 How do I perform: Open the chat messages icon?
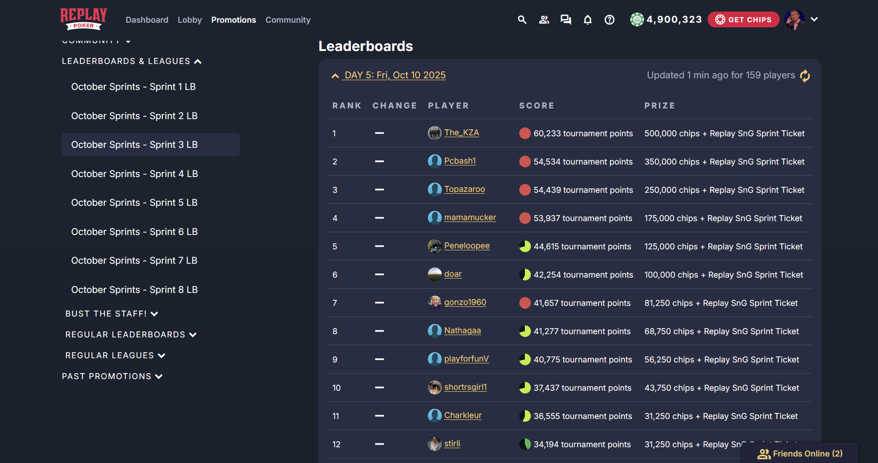coord(566,19)
